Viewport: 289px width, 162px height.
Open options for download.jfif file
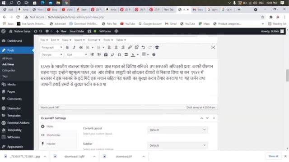click(144, 157)
